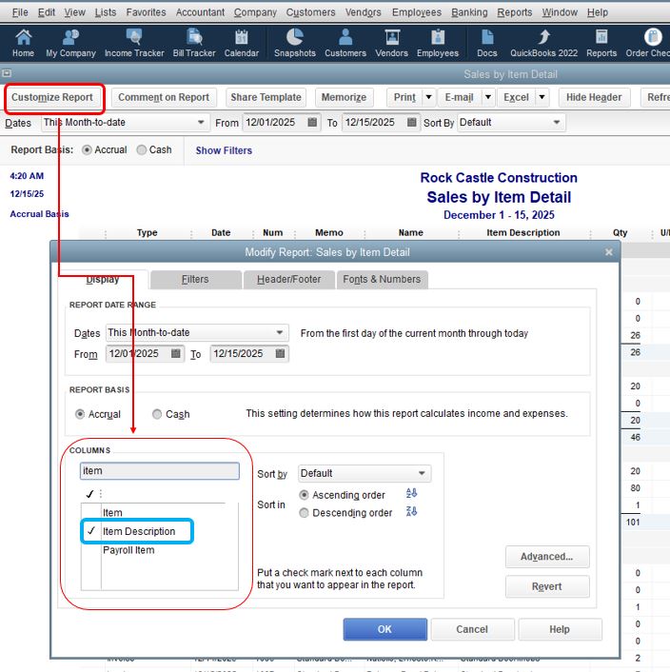Switch to the Header/Footer tab
This screenshot has height=672, width=670.
(x=288, y=280)
